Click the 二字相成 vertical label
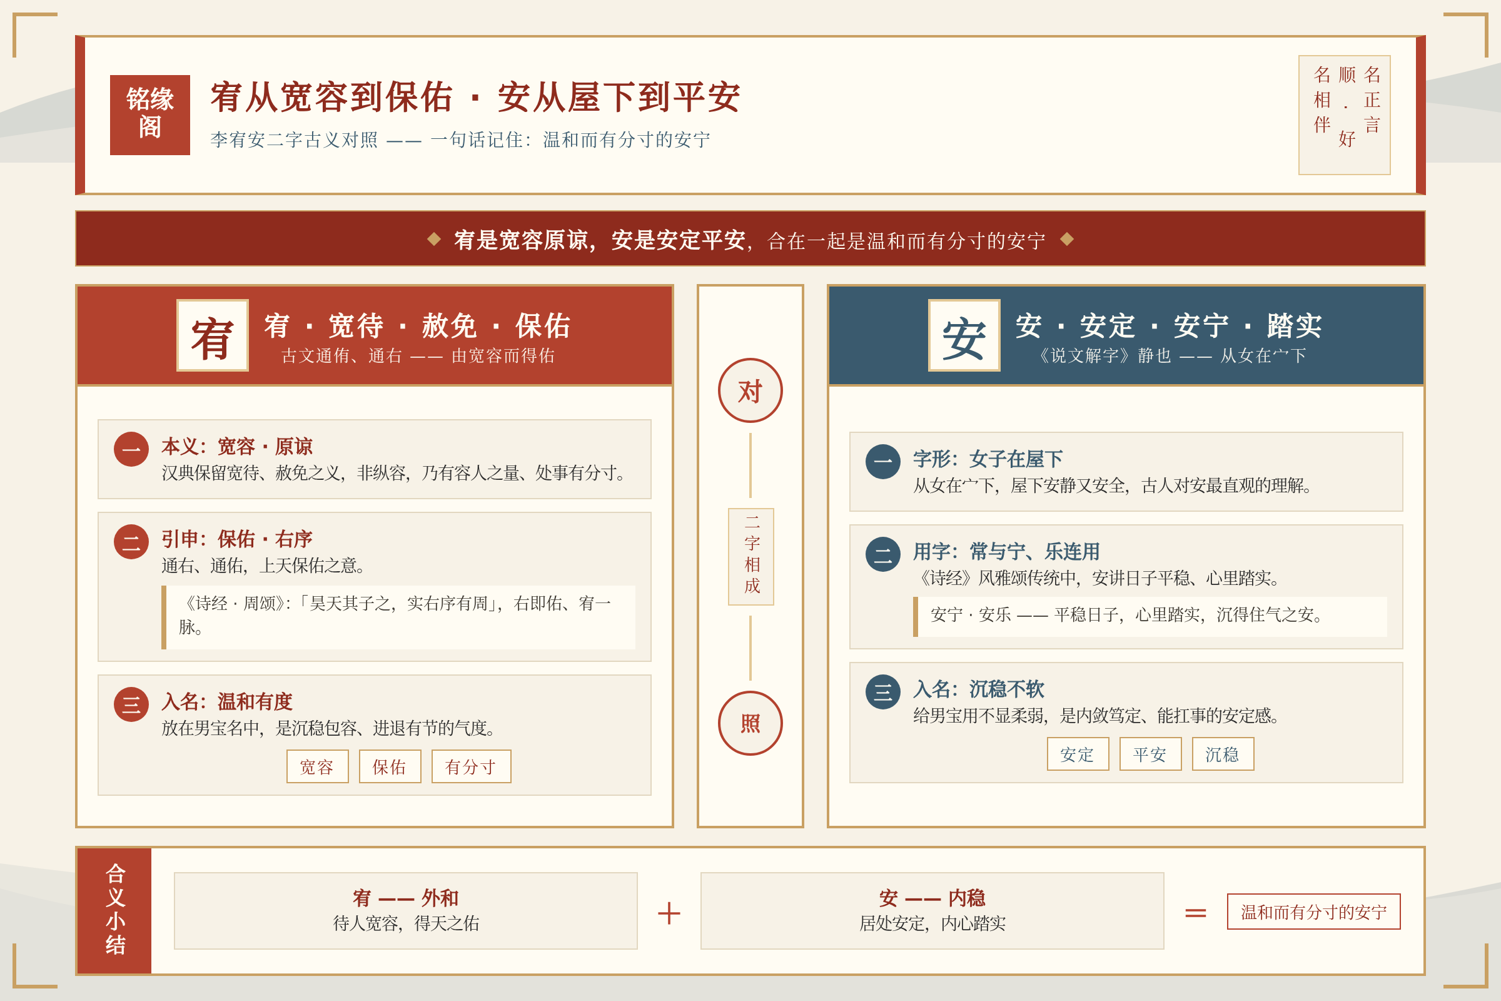 coord(751,557)
